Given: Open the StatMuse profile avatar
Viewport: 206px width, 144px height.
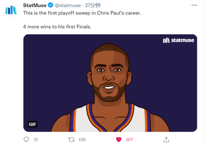Looking at the screenshot, I should [11, 11].
